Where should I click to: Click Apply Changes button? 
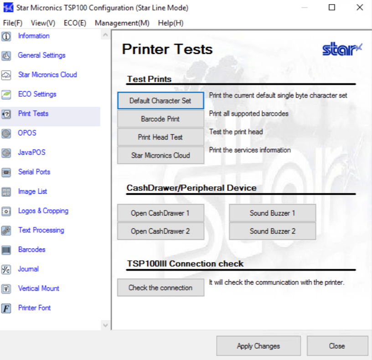tap(258, 346)
